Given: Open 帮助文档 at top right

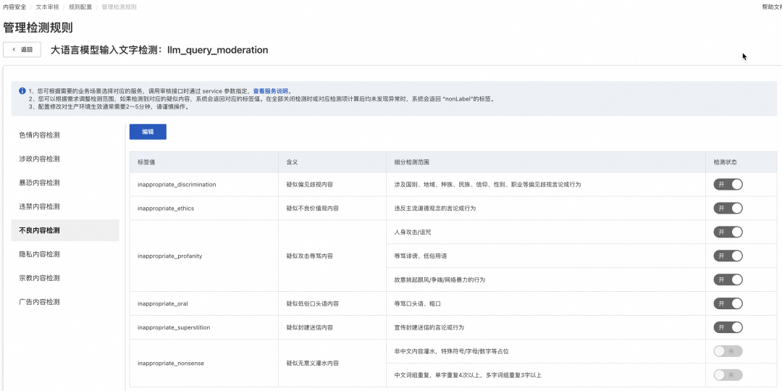Looking at the screenshot, I should click(x=772, y=7).
